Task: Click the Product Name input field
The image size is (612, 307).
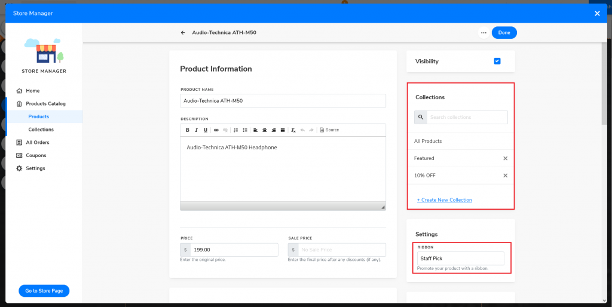Action: pos(283,101)
